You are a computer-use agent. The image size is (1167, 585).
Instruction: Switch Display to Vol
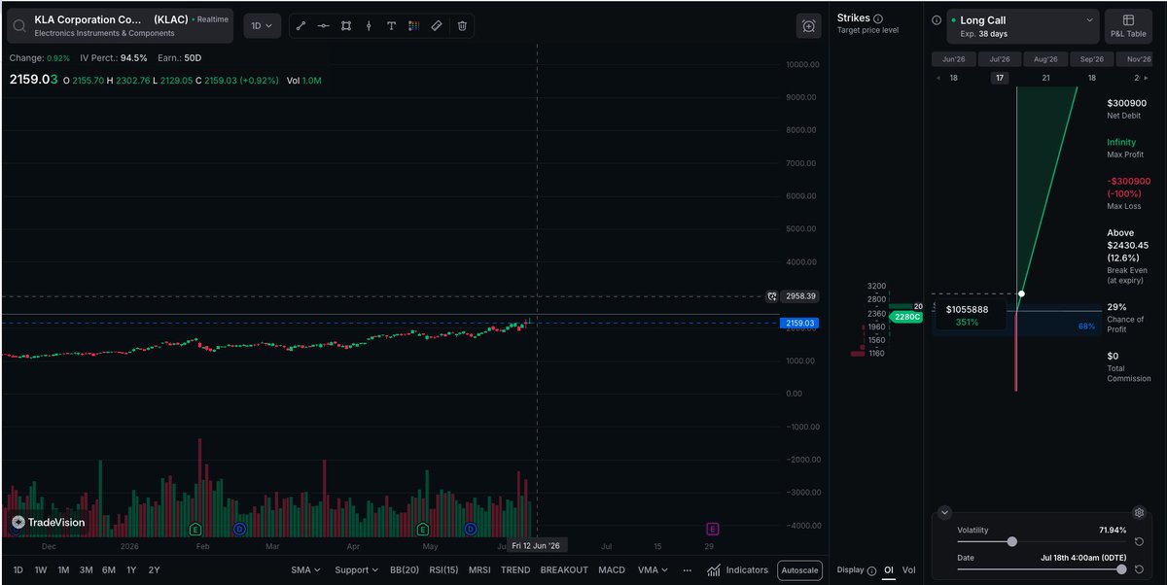click(x=909, y=570)
